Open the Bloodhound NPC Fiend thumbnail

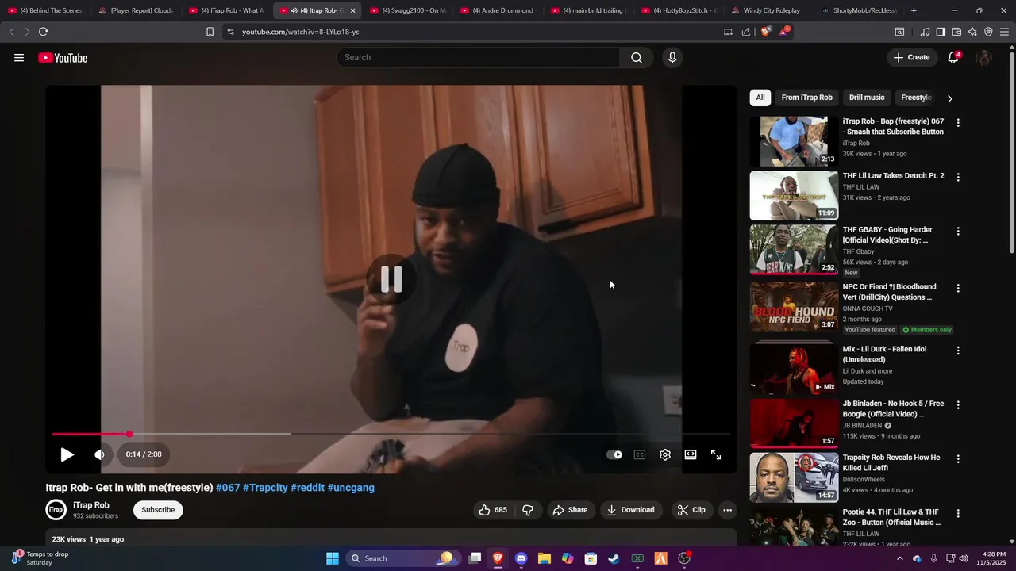[x=794, y=306]
